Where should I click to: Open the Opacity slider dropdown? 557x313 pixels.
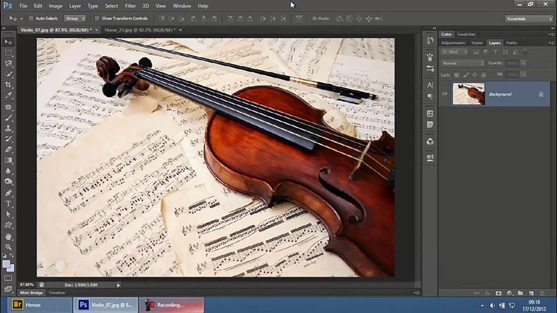(523, 63)
